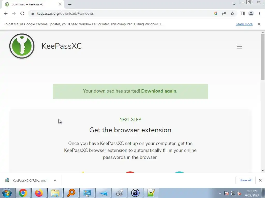Open the Notepad++ taskbar icon
The image size is (265, 198).
(x=151, y=193)
